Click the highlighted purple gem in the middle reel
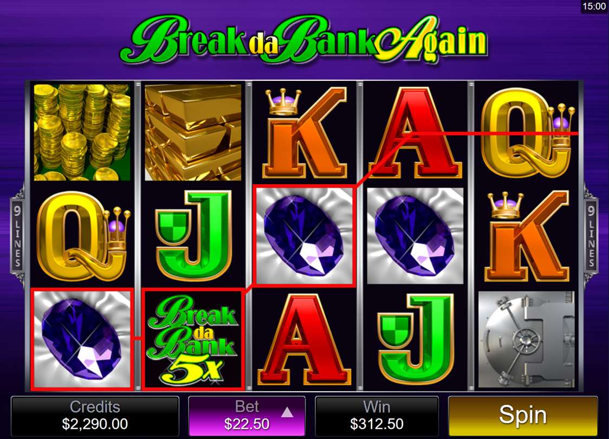The width and height of the screenshot is (609, 439). pos(304,236)
